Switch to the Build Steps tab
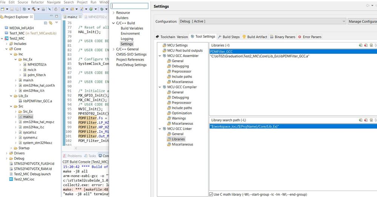 231,37
